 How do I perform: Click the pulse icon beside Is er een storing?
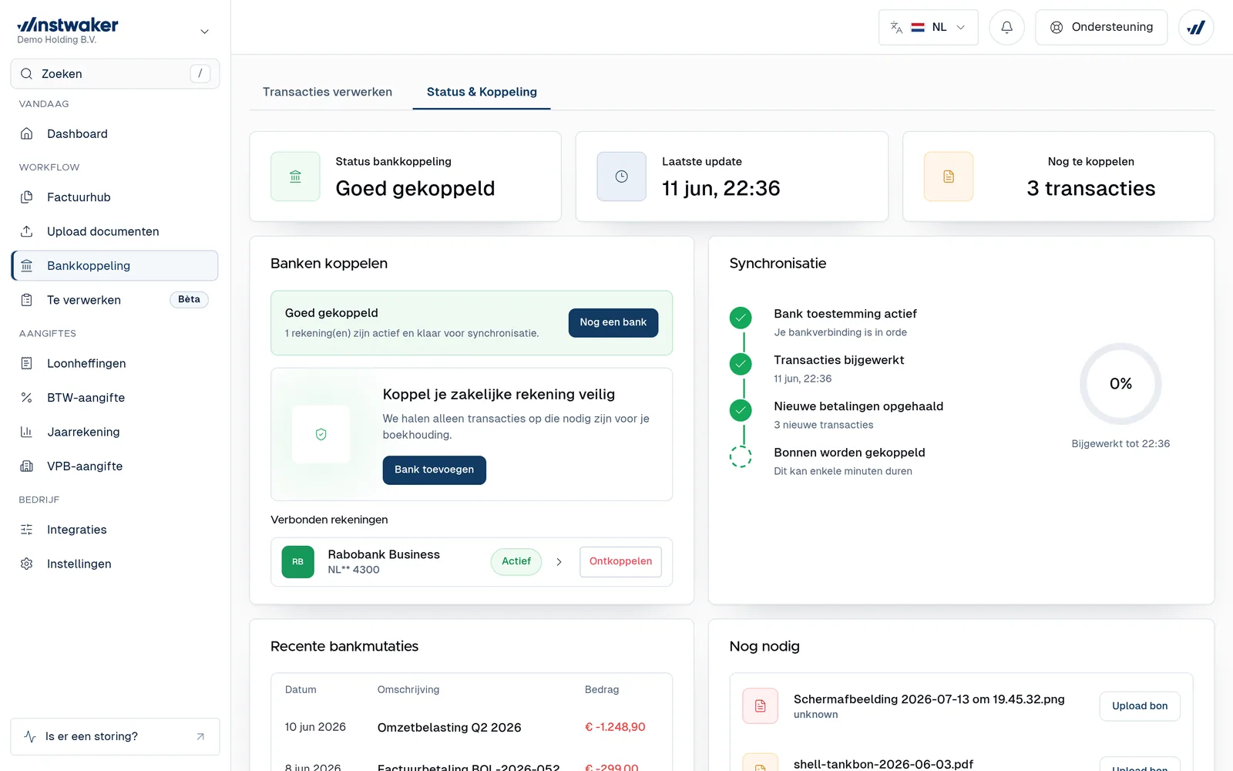(30, 736)
